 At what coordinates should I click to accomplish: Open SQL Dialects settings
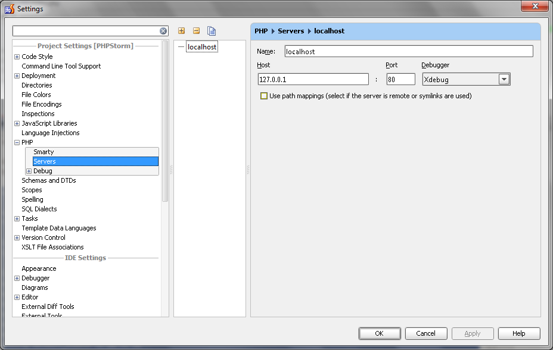39,209
